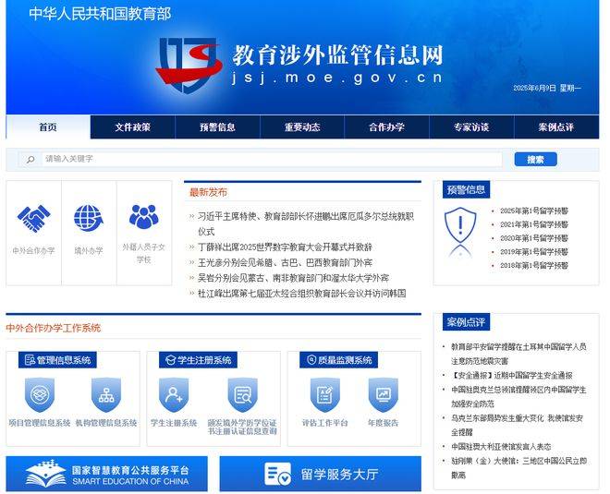This screenshot has width=610, height=494.
Task: Open 颁发境外学历学位证书注册认证信息查询 icon
Action: 243,395
